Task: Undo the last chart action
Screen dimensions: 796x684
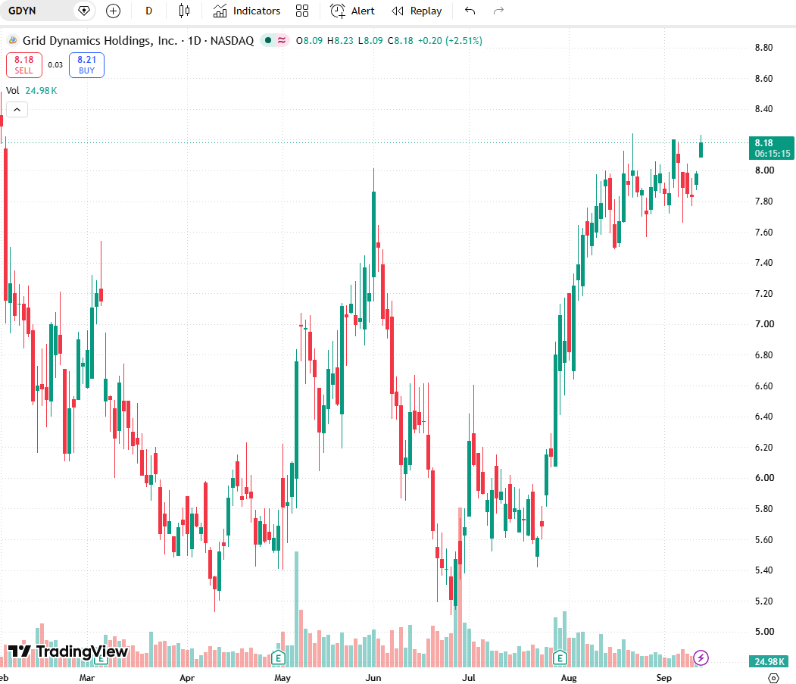Action: [470, 11]
